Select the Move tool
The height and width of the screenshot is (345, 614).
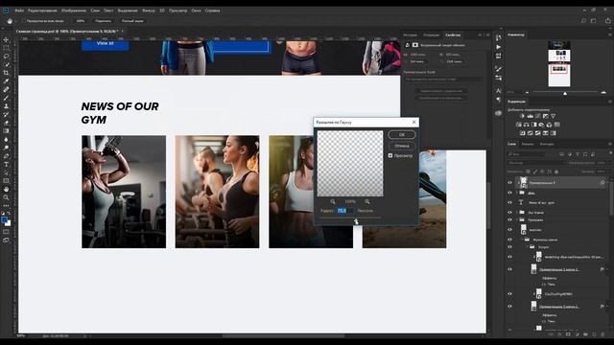pos(6,39)
